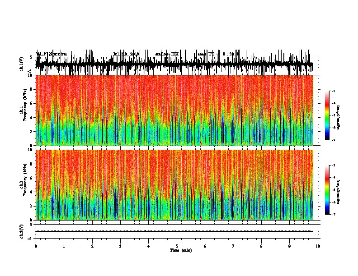Click the "start UT = 8:30:0" header text

(218, 54)
